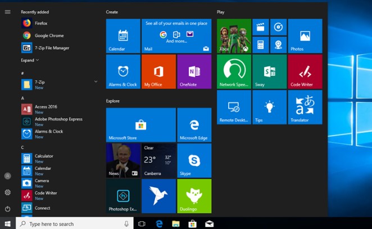Open Mail from the taskbar
Viewport: 372px width, 229px height.
point(209,224)
